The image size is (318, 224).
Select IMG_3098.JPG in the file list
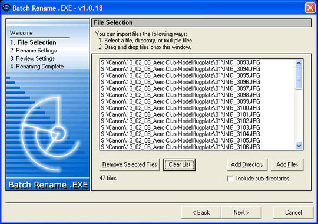pyautogui.click(x=180, y=95)
